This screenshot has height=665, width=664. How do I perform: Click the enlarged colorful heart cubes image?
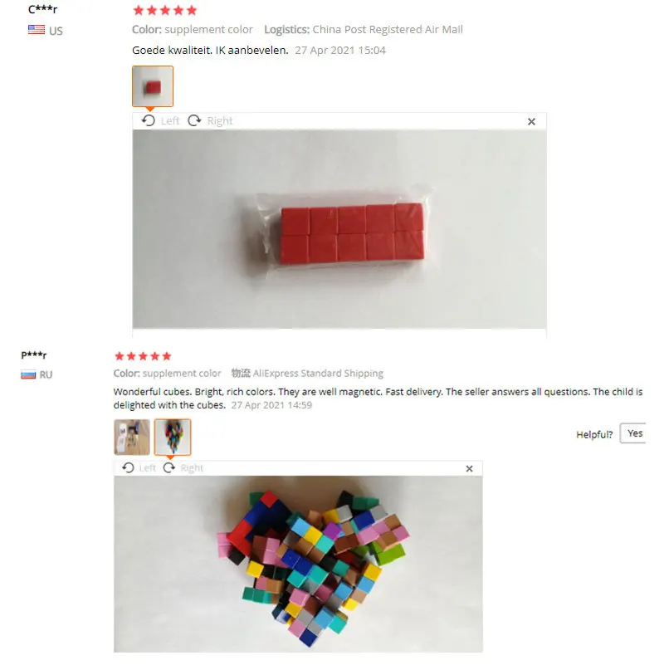[x=298, y=564]
